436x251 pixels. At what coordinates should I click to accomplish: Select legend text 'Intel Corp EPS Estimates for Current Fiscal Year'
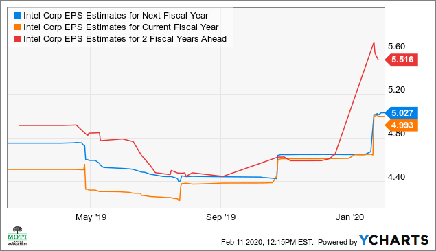pos(121,27)
